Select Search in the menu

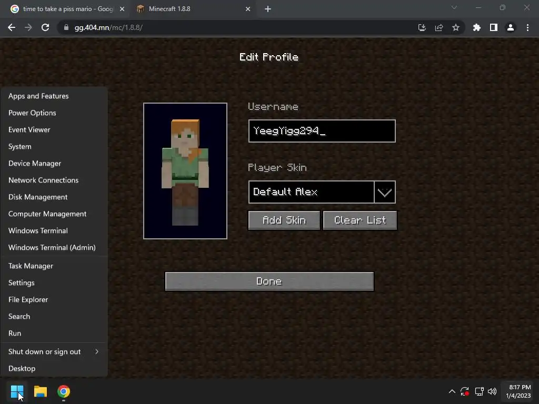click(54, 316)
